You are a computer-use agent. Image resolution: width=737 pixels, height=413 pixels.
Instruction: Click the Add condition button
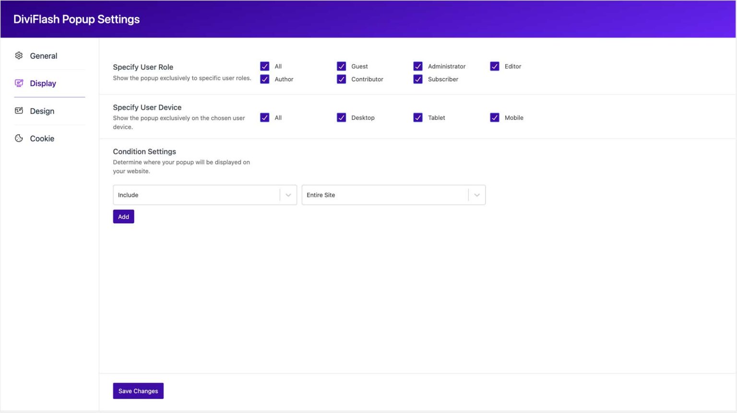click(123, 216)
